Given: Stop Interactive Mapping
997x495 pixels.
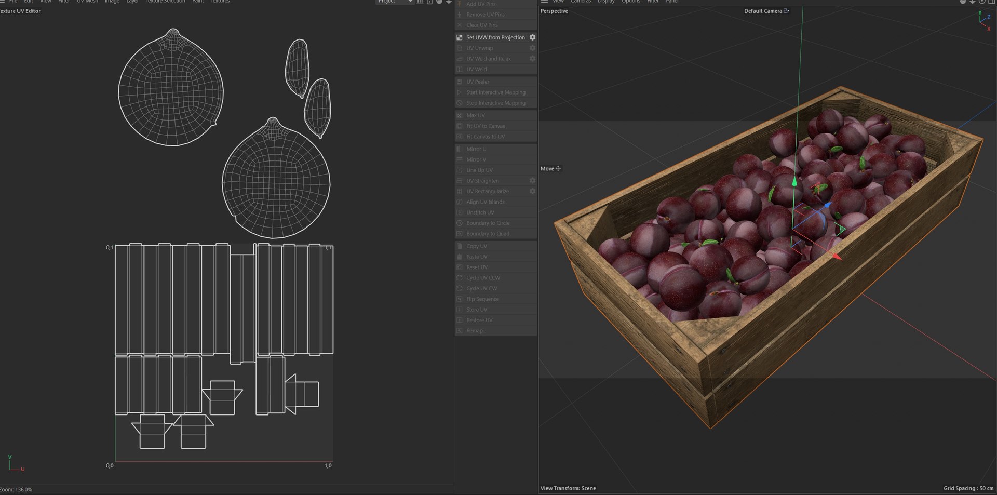Looking at the screenshot, I should [495, 103].
